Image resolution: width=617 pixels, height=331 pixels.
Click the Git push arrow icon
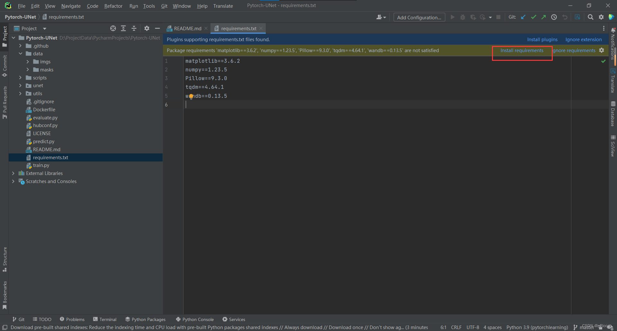tap(544, 17)
